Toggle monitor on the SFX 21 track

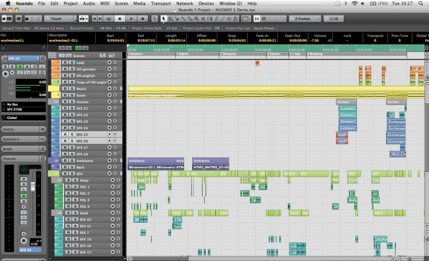pyautogui.click(x=115, y=108)
